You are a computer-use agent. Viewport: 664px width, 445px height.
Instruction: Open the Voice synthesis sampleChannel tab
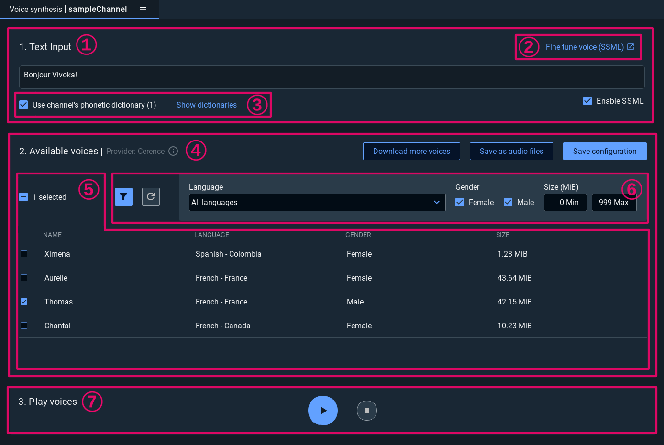(x=68, y=9)
